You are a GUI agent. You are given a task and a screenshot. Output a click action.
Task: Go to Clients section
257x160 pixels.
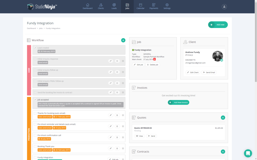pos(101,6)
